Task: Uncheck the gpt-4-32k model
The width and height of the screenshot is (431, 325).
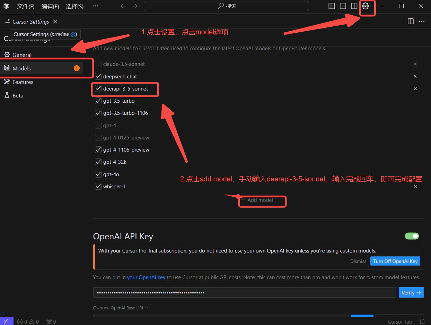Action: point(98,162)
